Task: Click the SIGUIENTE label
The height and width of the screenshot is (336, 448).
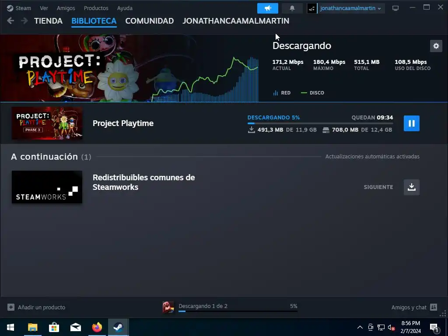Action: pos(378,187)
